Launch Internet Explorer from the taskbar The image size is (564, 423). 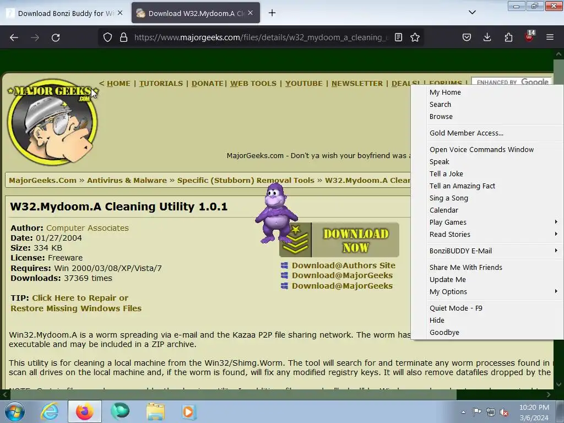[x=49, y=411]
